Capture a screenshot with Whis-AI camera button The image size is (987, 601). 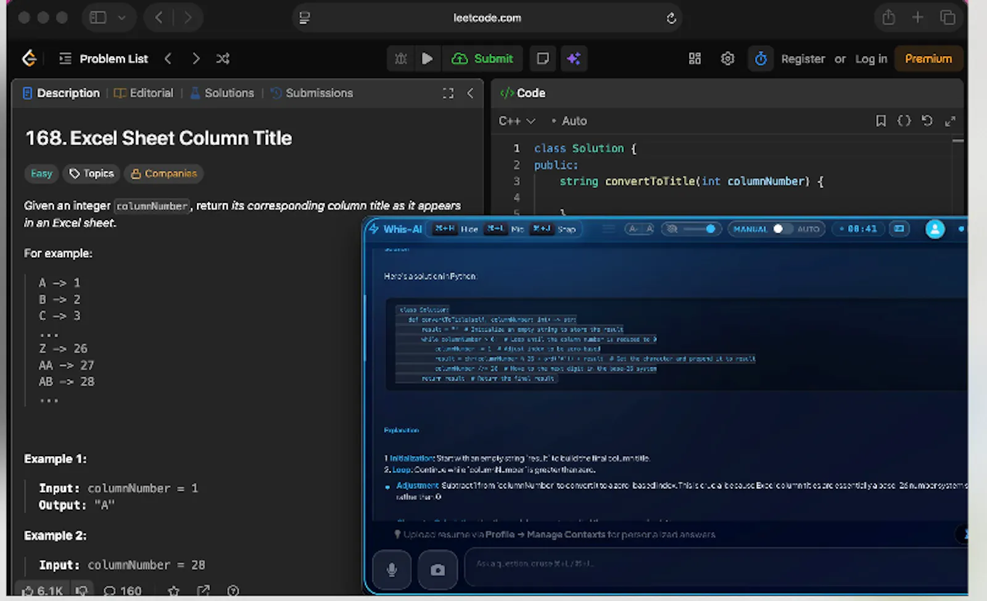pyautogui.click(x=437, y=570)
